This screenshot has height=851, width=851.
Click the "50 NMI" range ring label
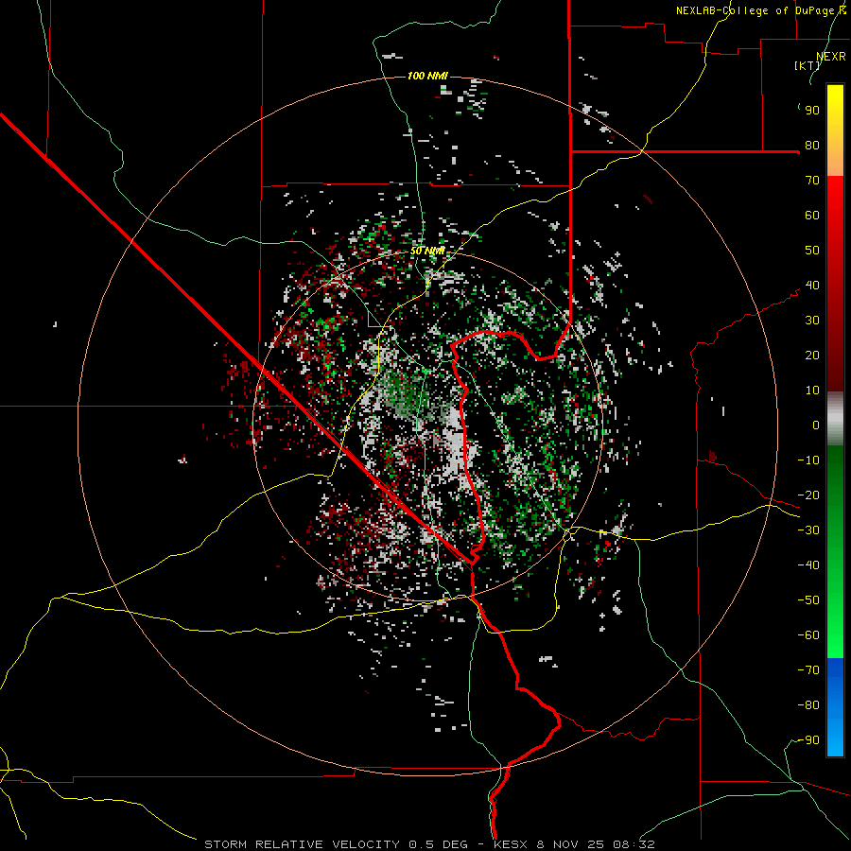click(x=427, y=251)
